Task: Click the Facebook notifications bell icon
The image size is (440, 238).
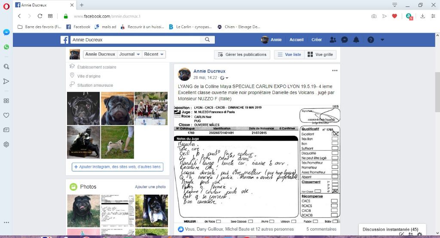Action: pyautogui.click(x=356, y=40)
